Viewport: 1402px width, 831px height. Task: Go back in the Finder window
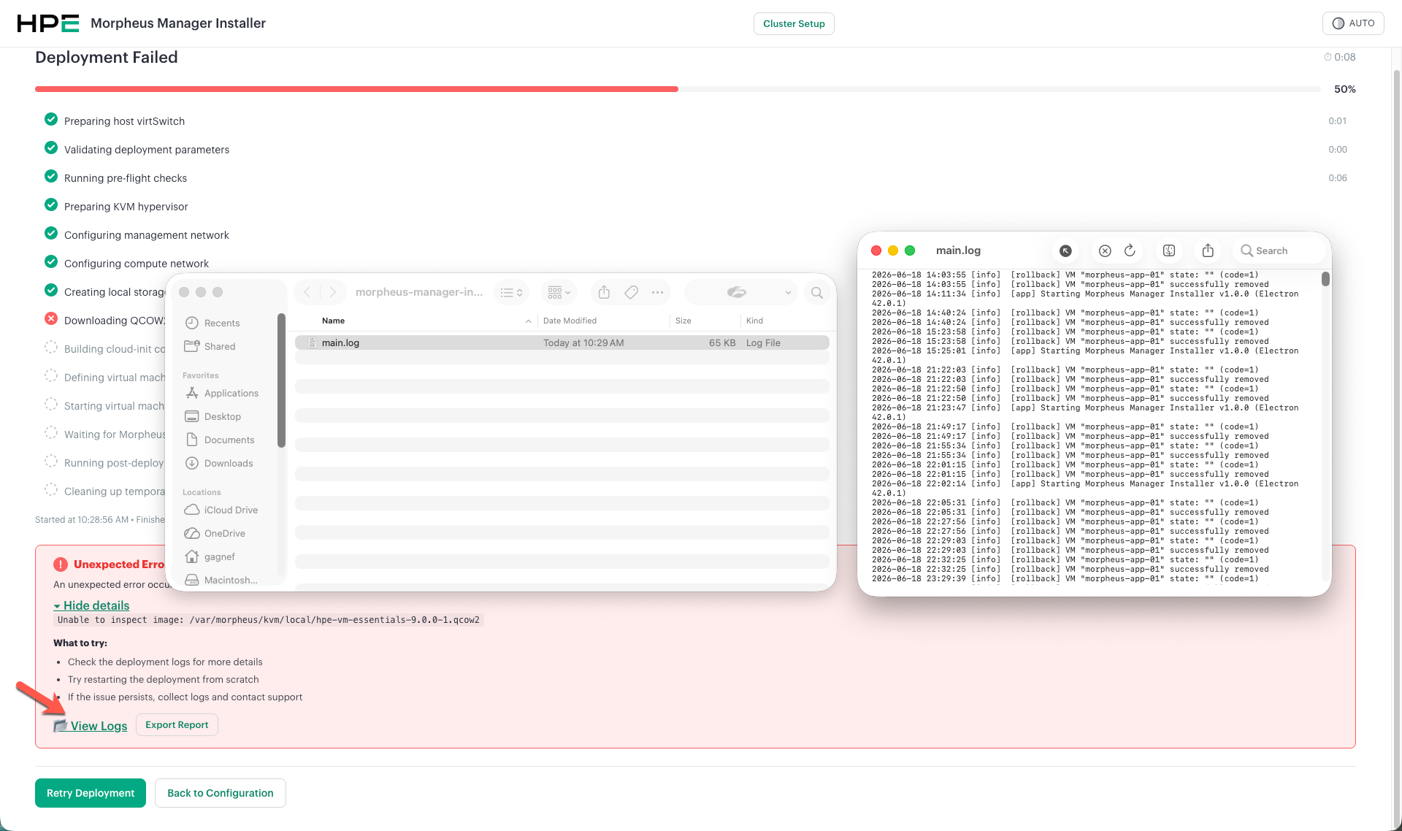point(307,292)
